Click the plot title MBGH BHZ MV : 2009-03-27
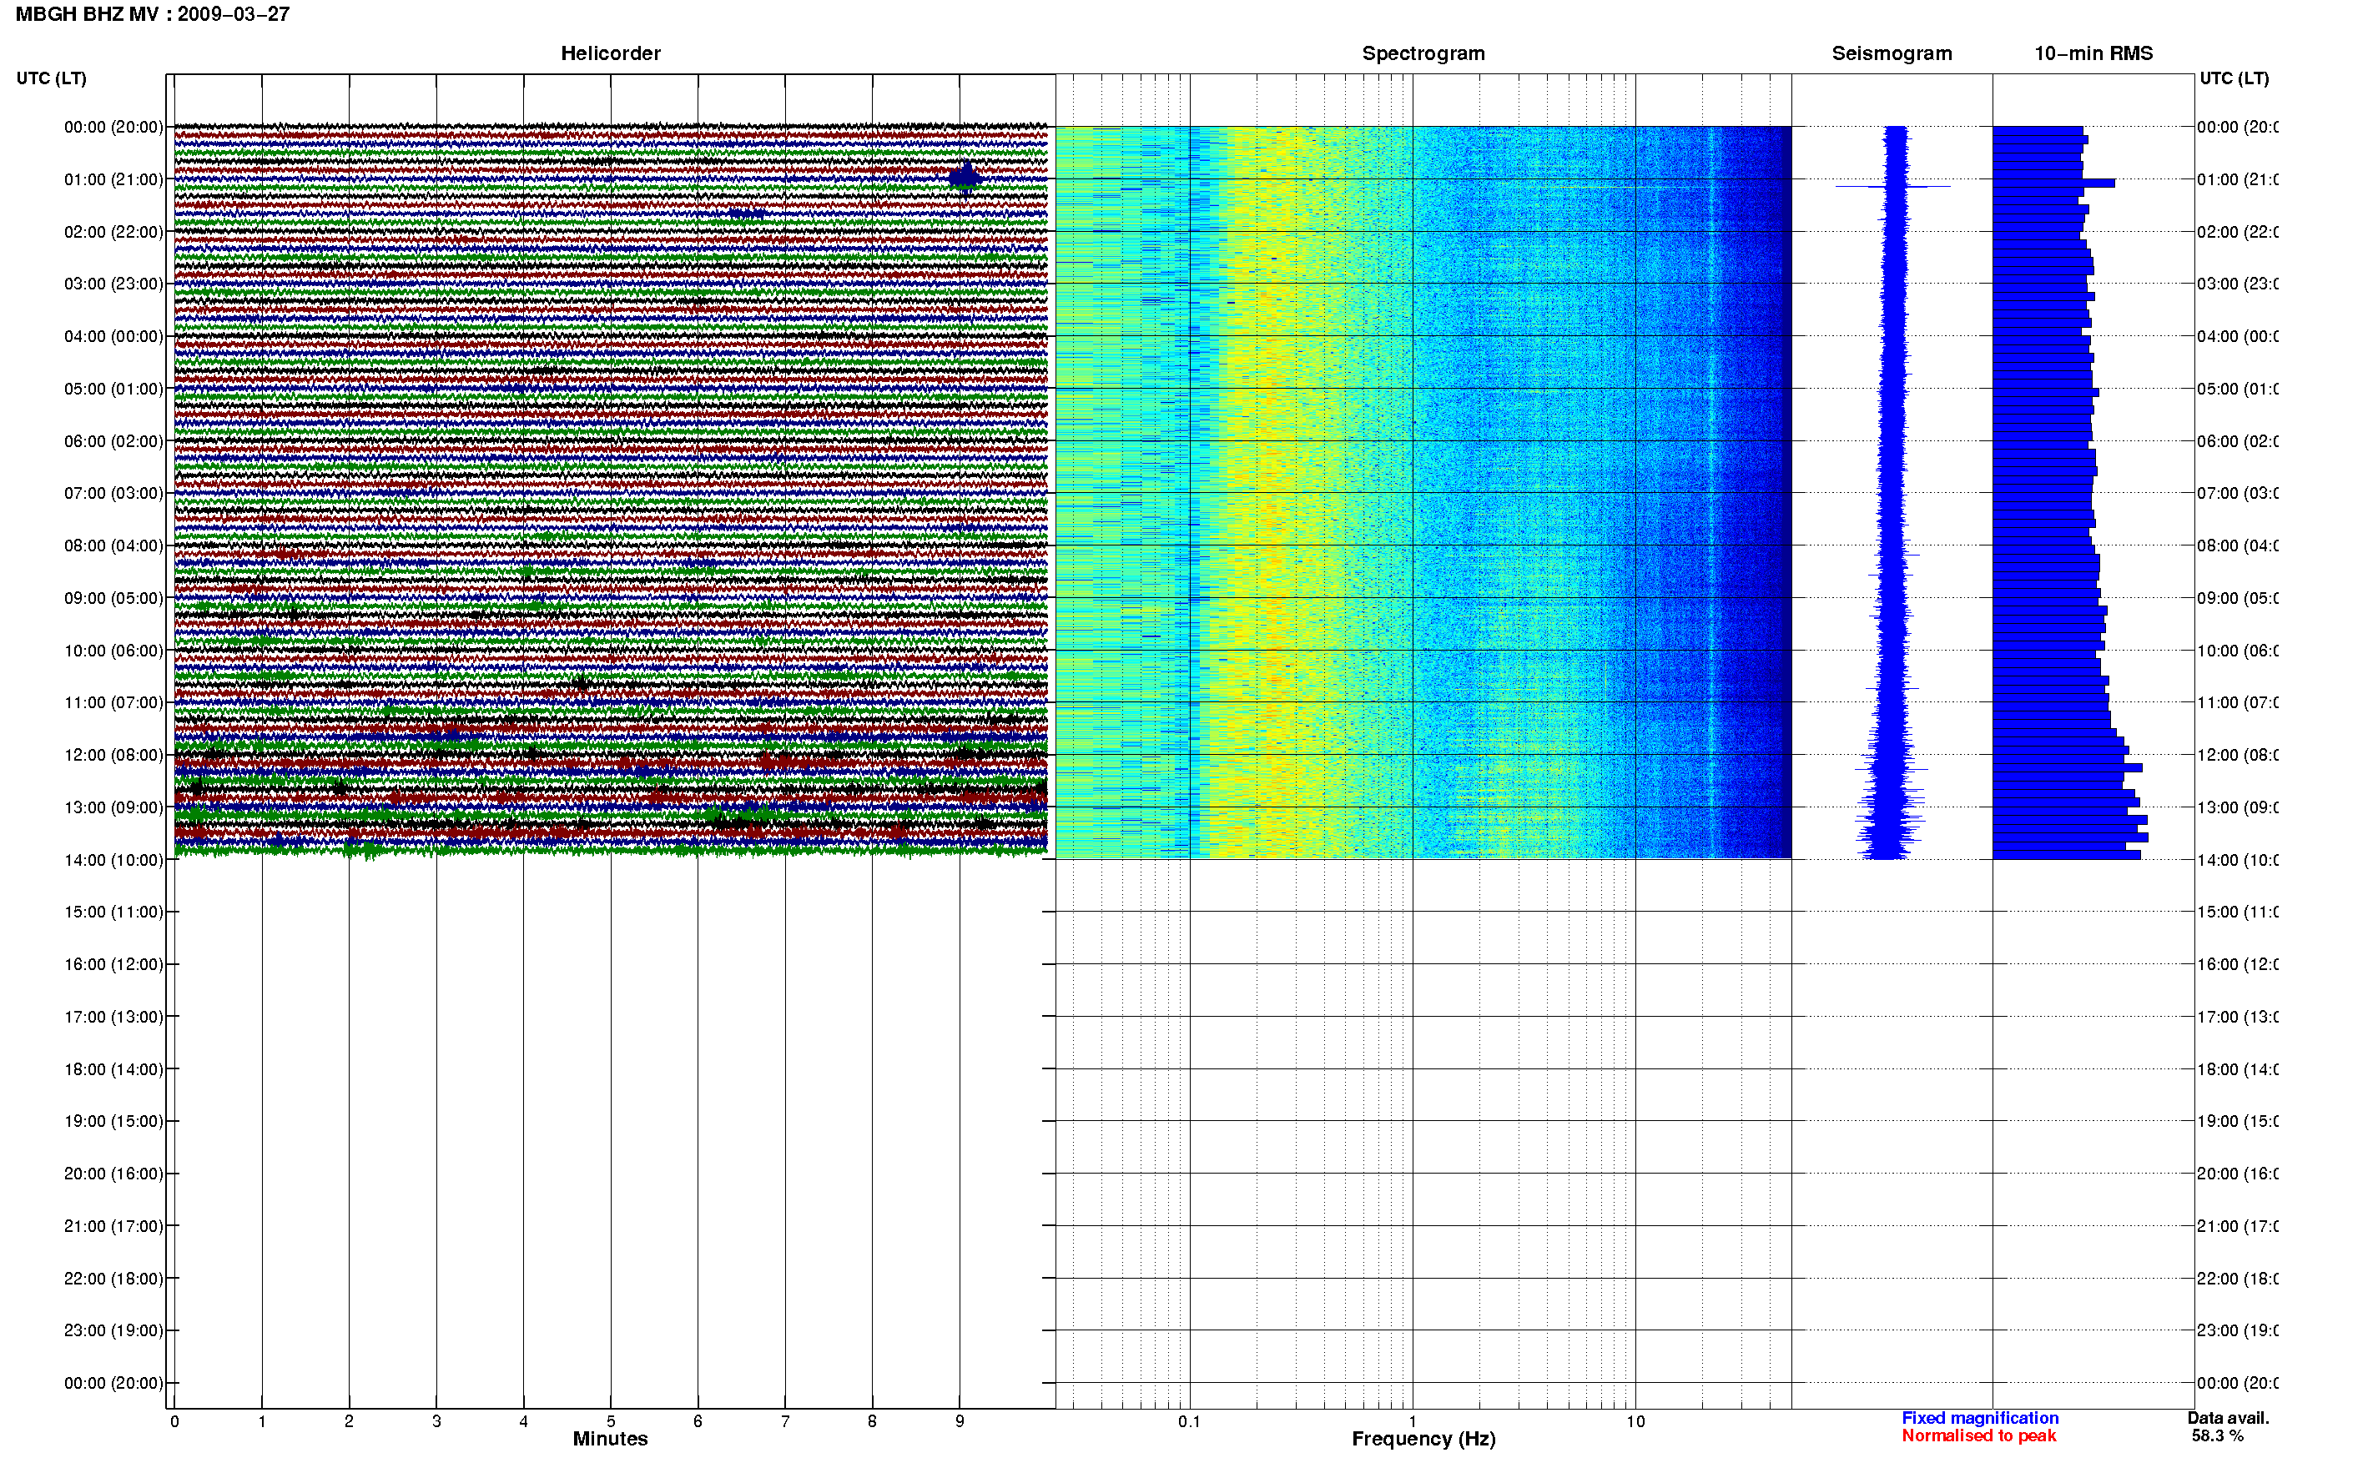The height and width of the screenshot is (1483, 2373). [x=153, y=15]
